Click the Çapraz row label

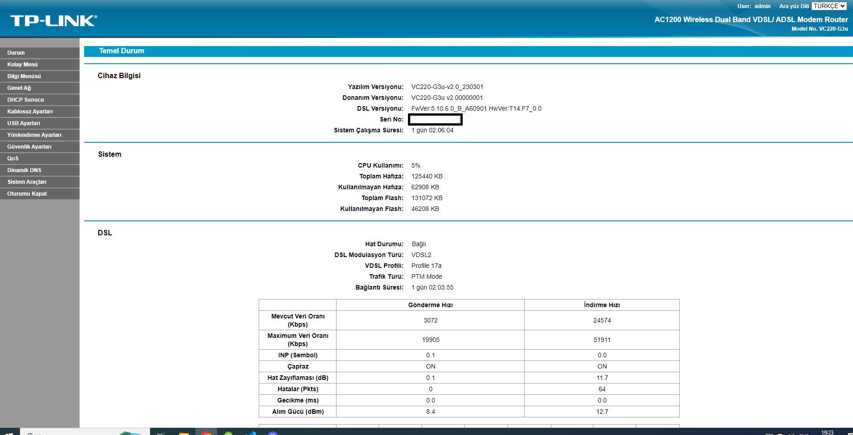(298, 366)
